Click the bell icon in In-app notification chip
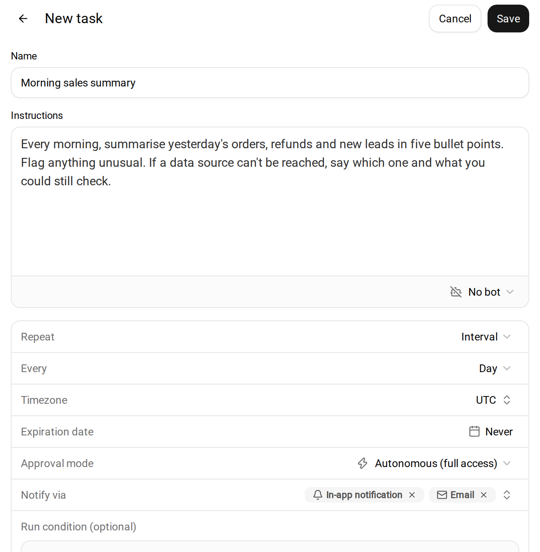The width and height of the screenshot is (540, 552). 318,495
